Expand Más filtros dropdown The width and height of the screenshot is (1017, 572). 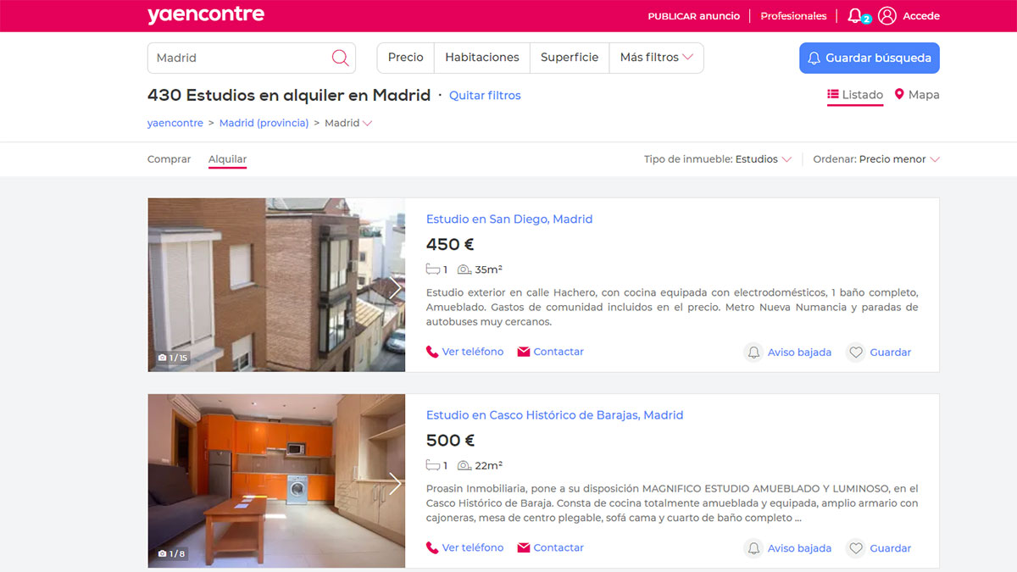coord(657,58)
